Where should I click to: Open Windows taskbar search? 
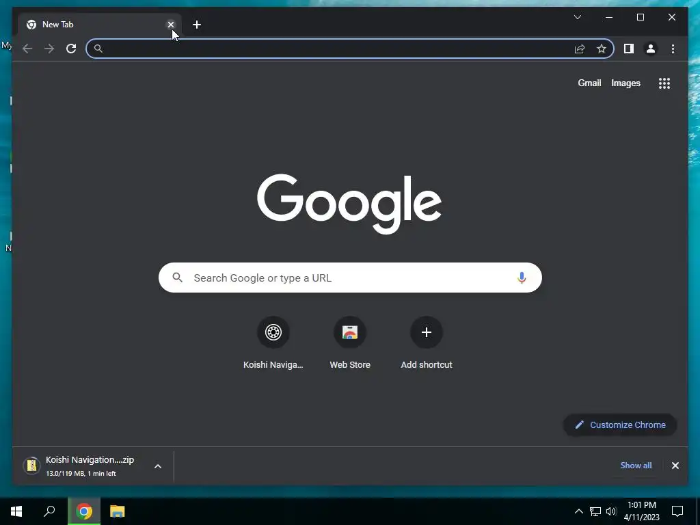click(x=49, y=511)
